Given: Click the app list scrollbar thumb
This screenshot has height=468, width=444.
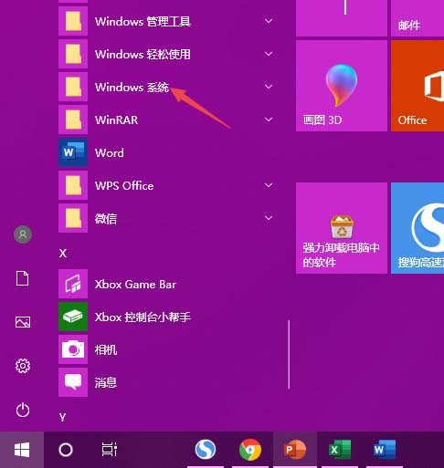Looking at the screenshot, I should 289,355.
